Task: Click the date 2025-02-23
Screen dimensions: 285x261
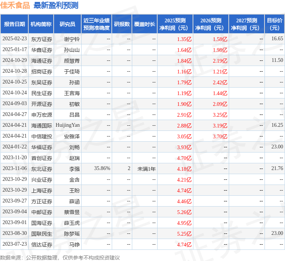Action: click(x=15, y=39)
